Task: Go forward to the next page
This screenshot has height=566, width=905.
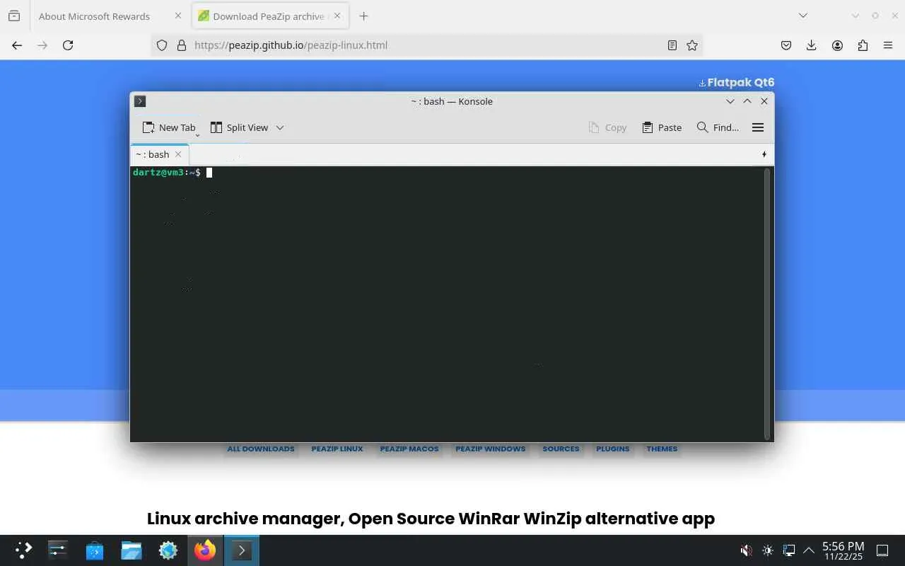Action: click(x=42, y=45)
